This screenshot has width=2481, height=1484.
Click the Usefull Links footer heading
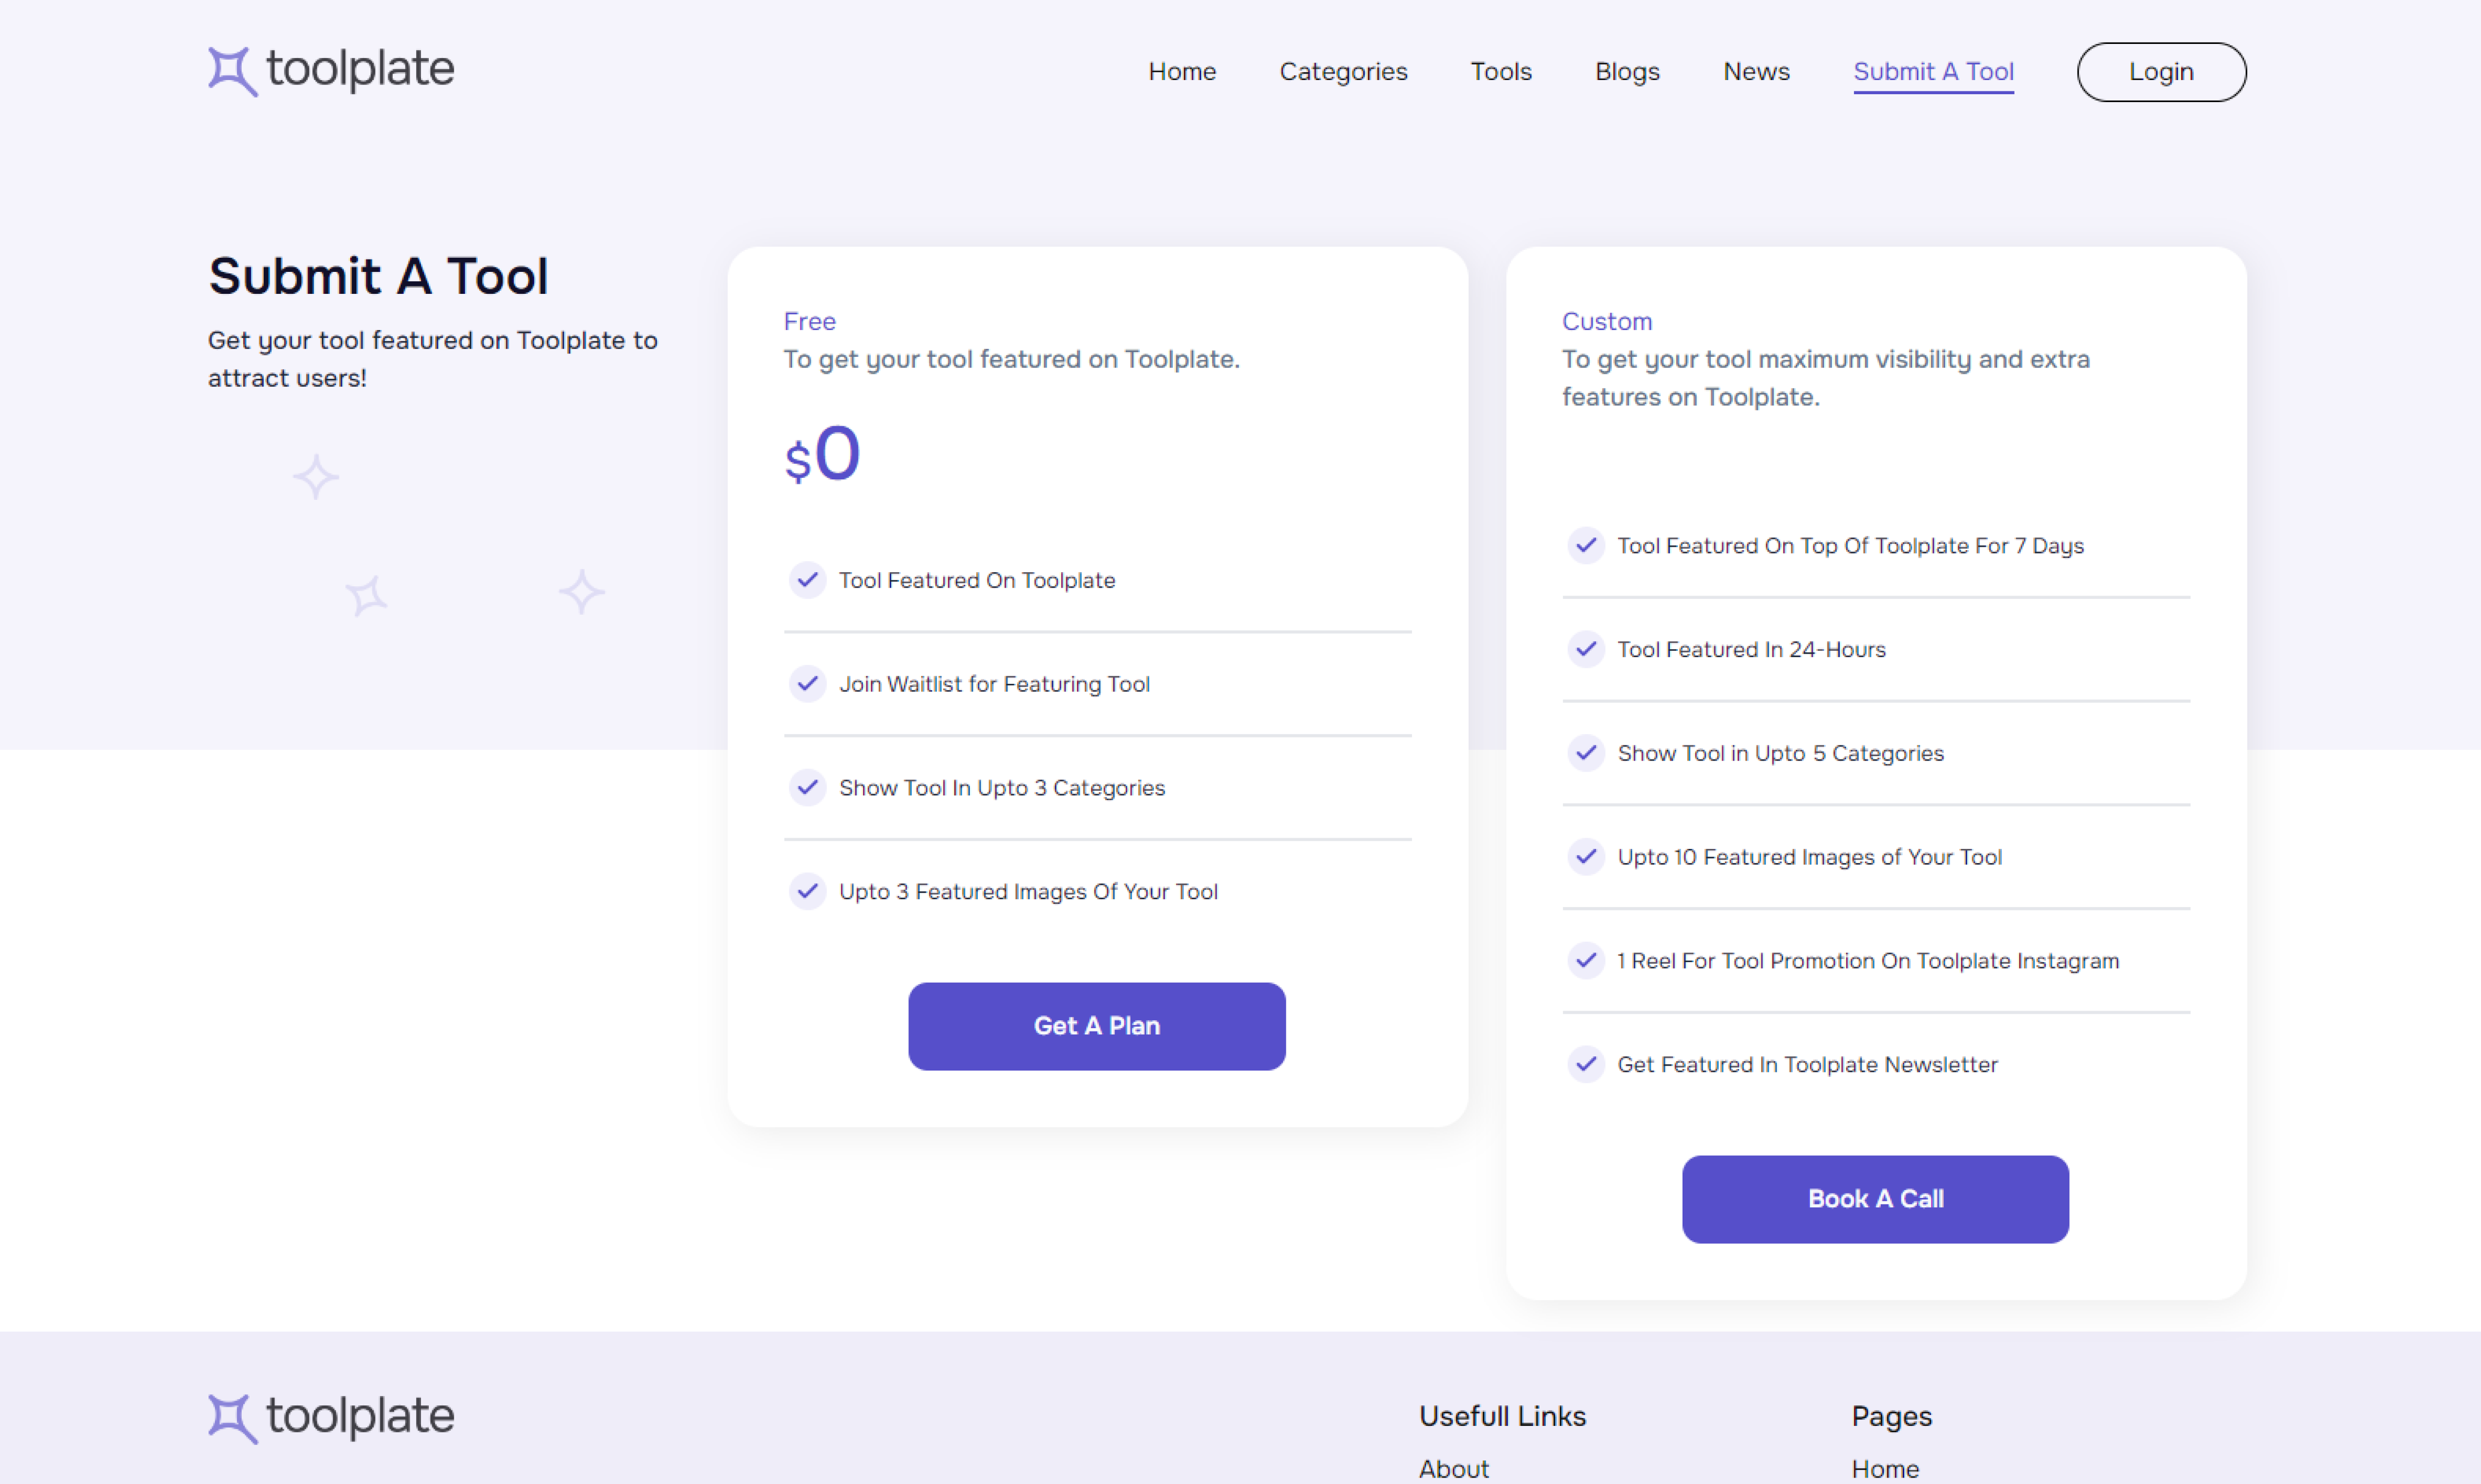point(1502,1416)
